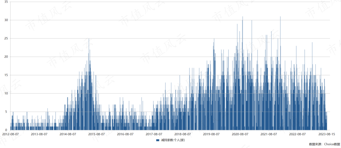The image size is (341, 148).
Task: Click the 数据来源：Choice数据 source text
Action: (324, 144)
